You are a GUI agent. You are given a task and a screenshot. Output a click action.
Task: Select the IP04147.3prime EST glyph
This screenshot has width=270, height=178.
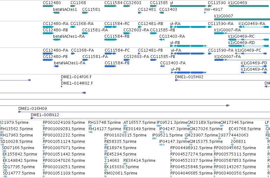coord(162,145)
